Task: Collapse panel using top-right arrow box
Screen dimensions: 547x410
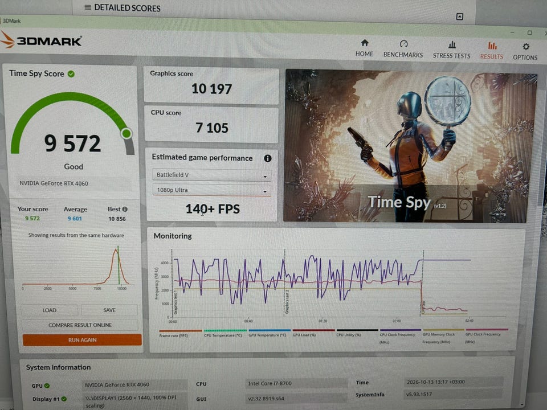Action: point(459,17)
